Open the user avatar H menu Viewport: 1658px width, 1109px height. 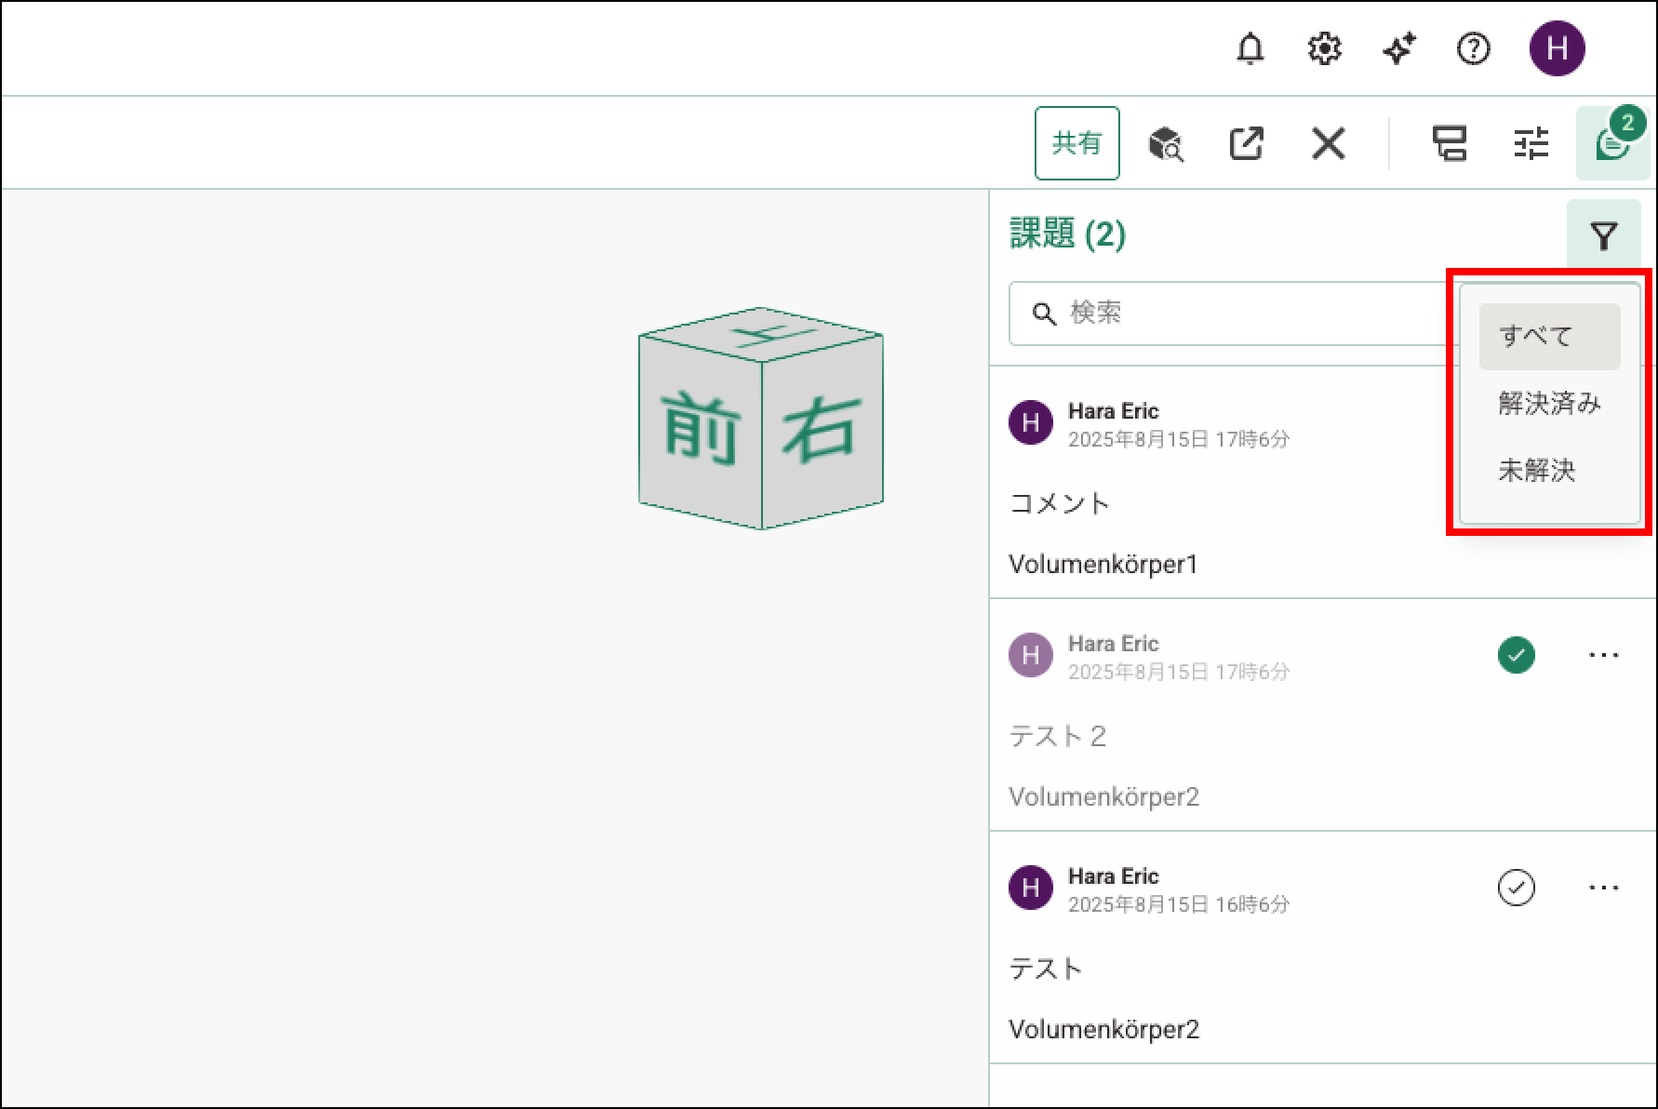(1557, 48)
